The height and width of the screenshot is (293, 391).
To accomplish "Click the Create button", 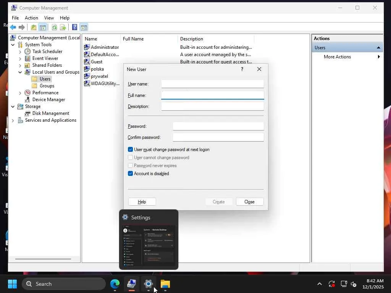I will (x=219, y=201).
